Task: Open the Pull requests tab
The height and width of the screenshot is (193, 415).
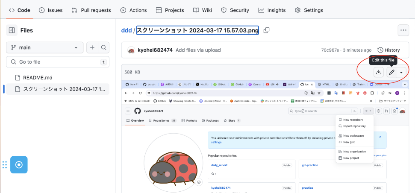Action: [91, 10]
